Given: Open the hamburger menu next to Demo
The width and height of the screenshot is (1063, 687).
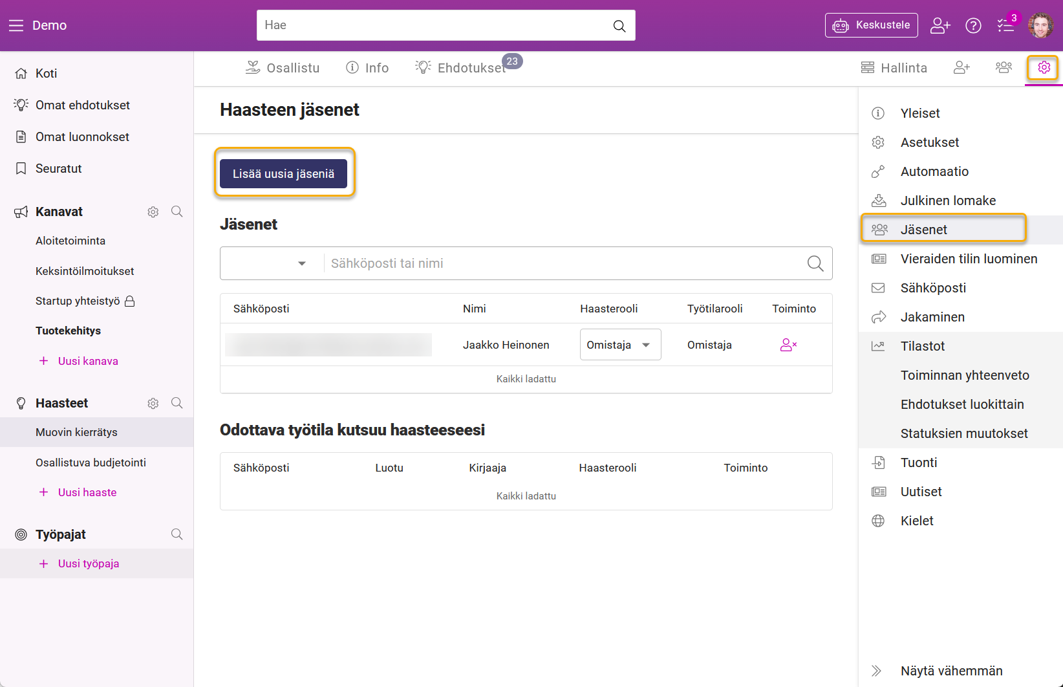Looking at the screenshot, I should point(16,25).
